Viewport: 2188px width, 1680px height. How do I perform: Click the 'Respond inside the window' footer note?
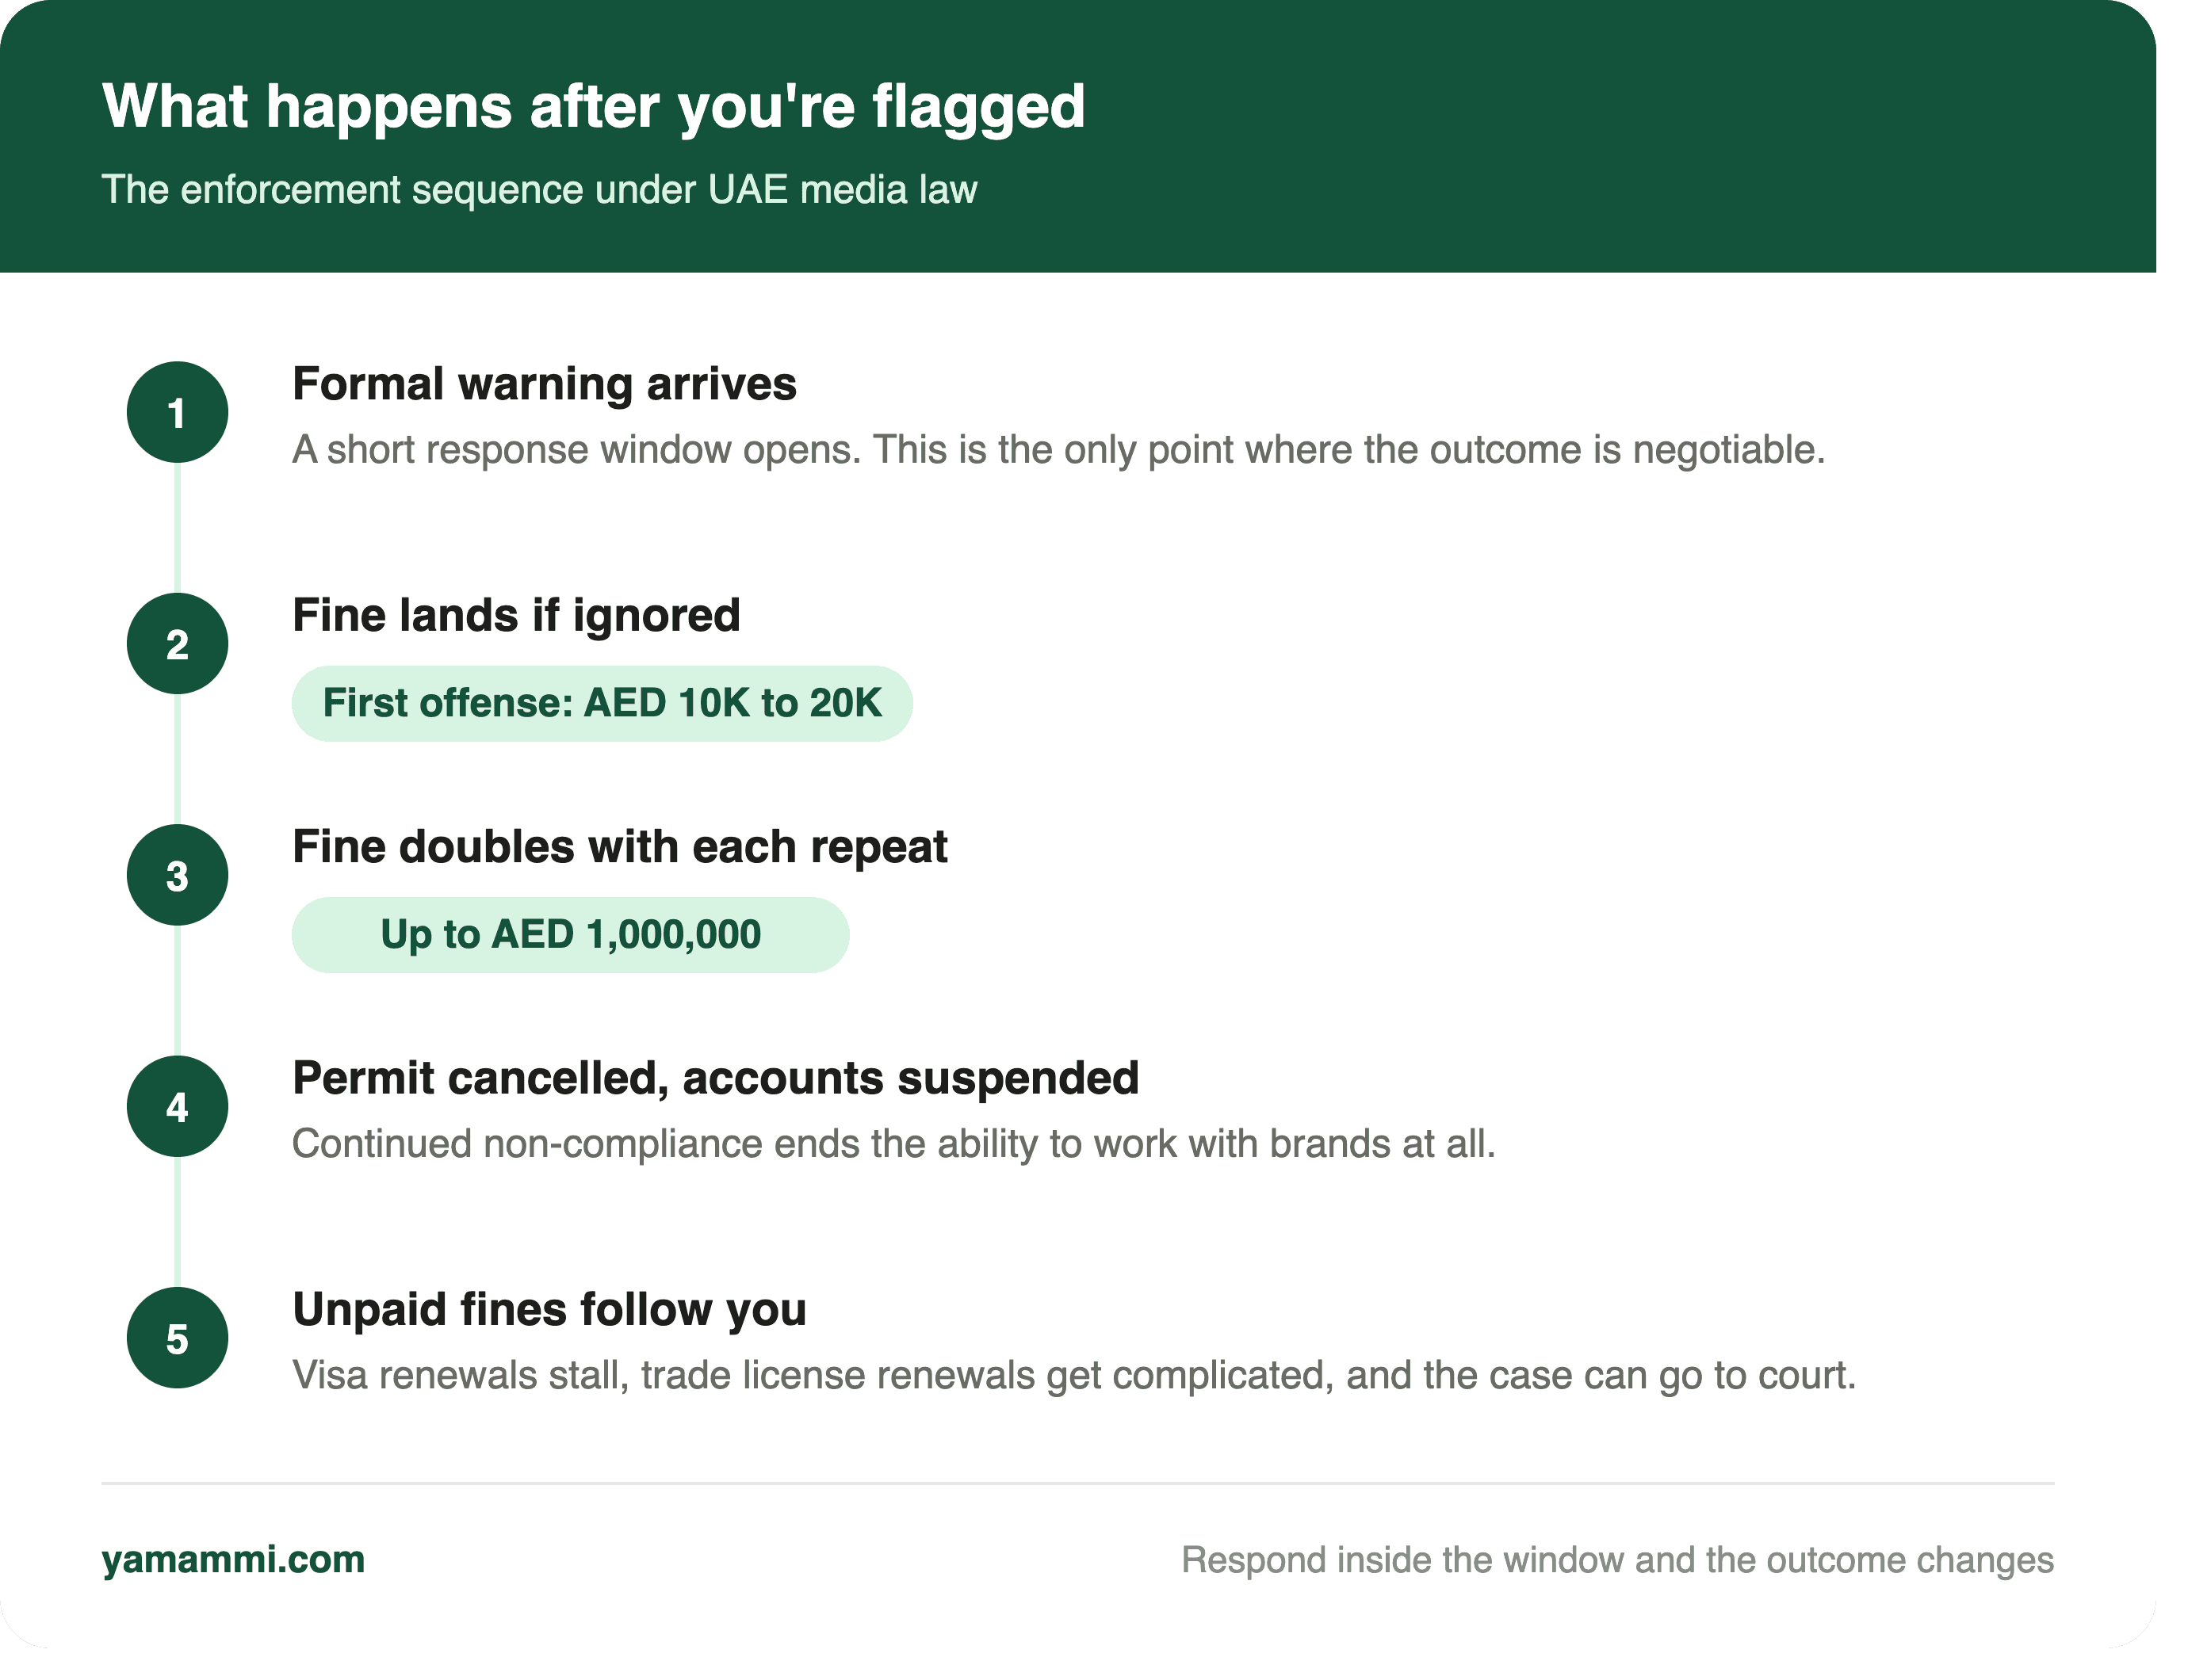[1616, 1560]
